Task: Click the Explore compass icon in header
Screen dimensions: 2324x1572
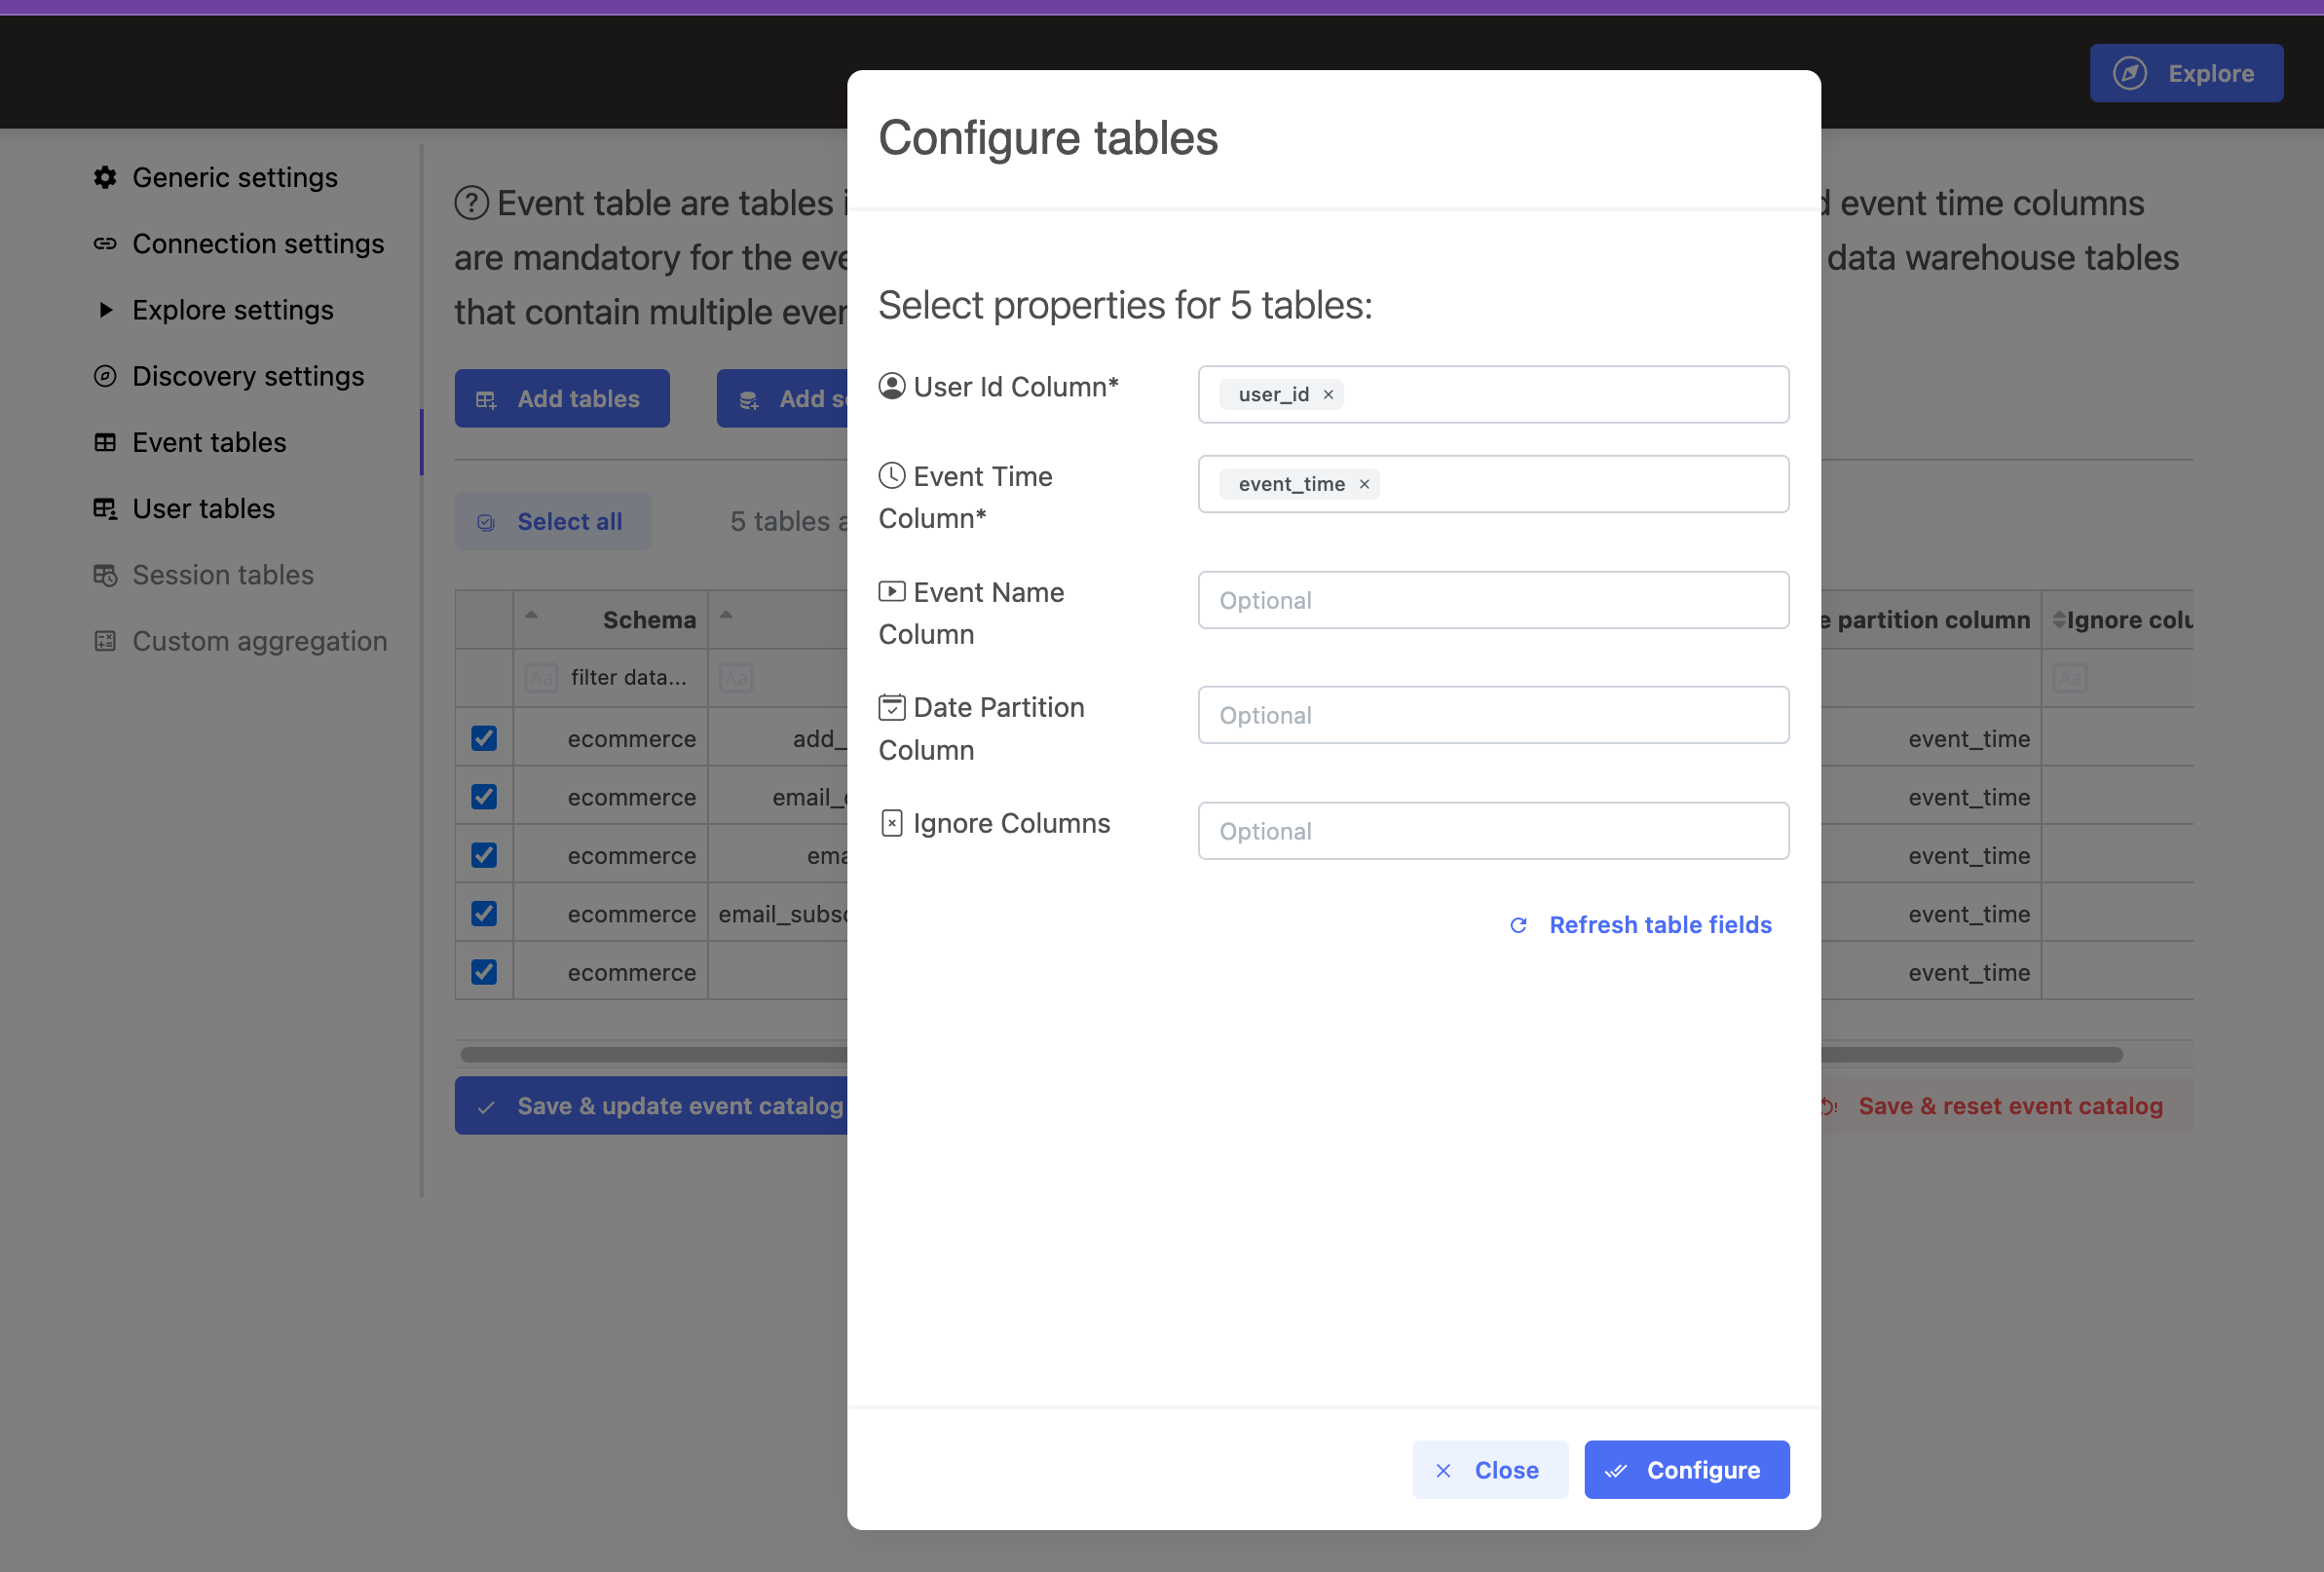Action: point(2129,74)
